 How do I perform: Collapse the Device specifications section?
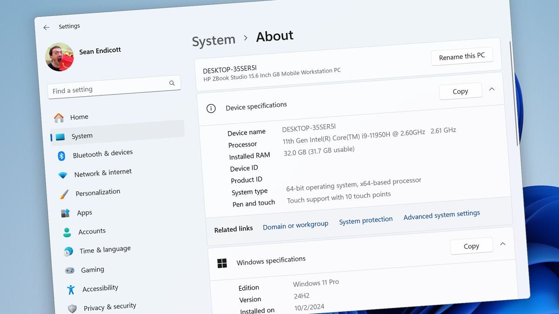point(491,89)
